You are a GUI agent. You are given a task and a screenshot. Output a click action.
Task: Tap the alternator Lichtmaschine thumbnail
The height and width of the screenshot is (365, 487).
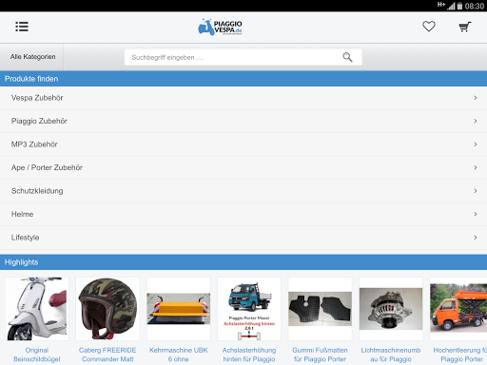[391, 309]
